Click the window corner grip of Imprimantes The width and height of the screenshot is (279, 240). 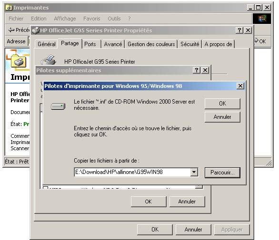(269, 163)
